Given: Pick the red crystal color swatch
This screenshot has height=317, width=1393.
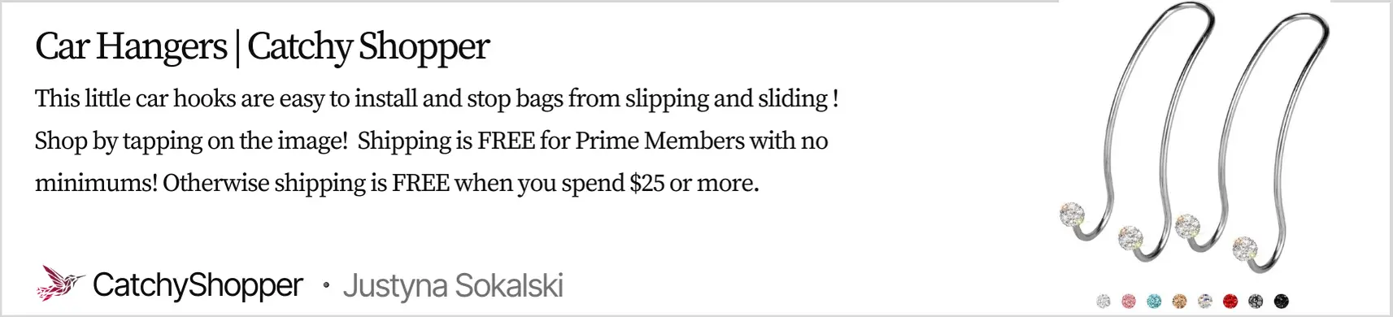Looking at the screenshot, I should tap(1230, 301).
